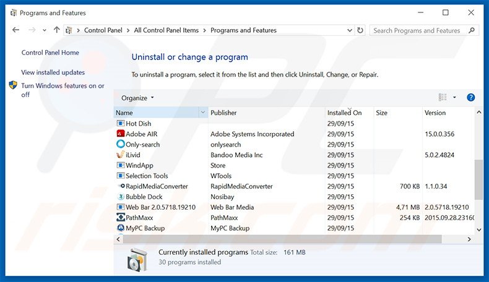Viewport: 489px width, 282px height.
Task: Sort by the Version column header
Action: tap(448, 113)
